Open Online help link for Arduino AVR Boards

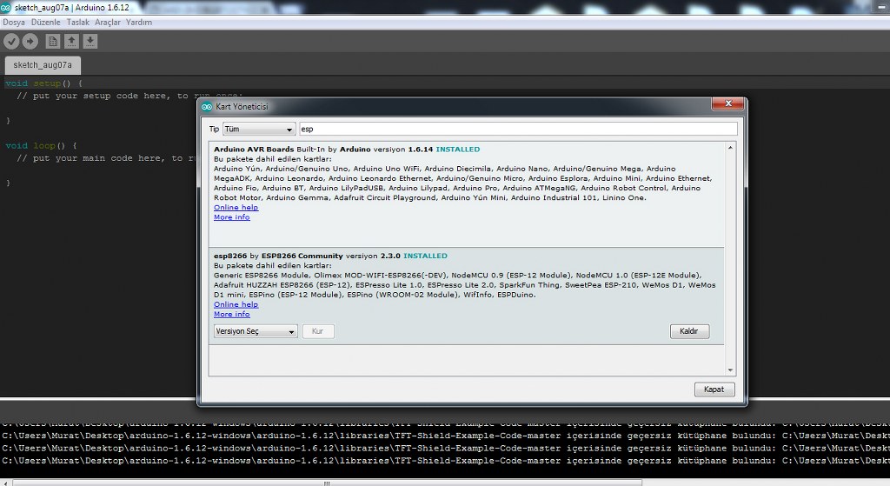tap(236, 207)
